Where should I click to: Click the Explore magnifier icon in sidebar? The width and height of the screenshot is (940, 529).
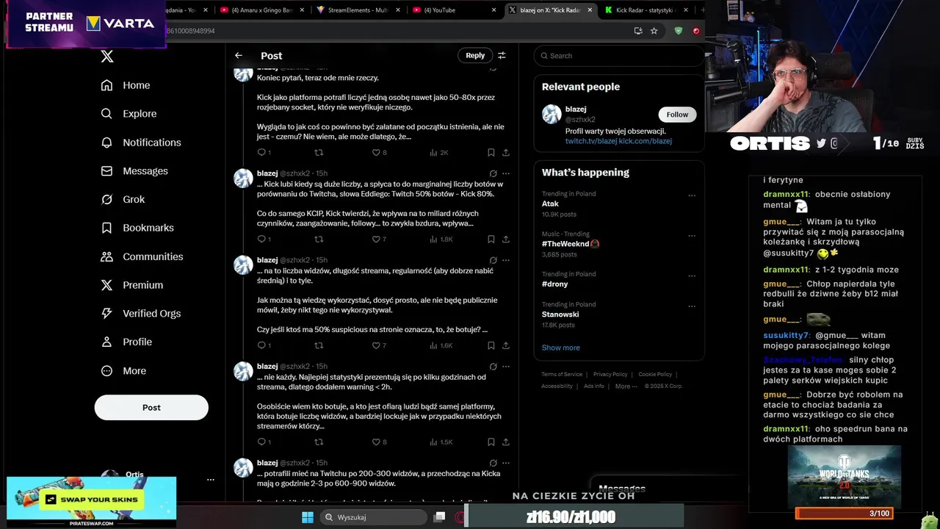click(x=107, y=114)
